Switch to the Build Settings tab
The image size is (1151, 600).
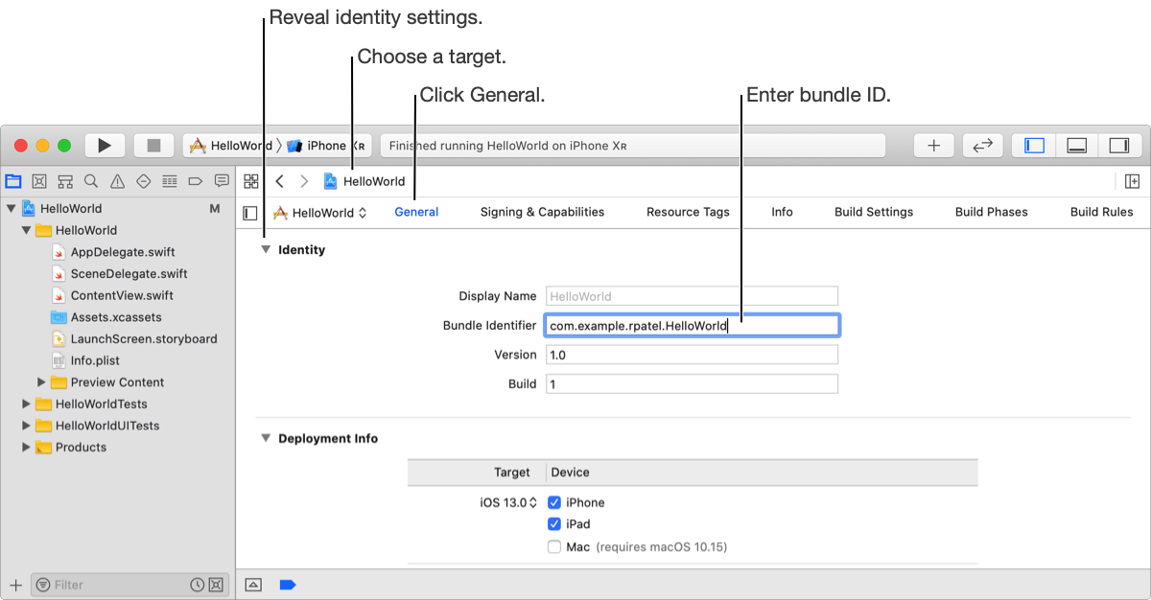click(x=874, y=212)
